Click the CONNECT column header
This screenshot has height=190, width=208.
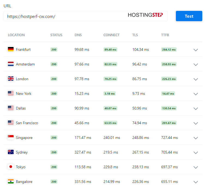point(111,35)
